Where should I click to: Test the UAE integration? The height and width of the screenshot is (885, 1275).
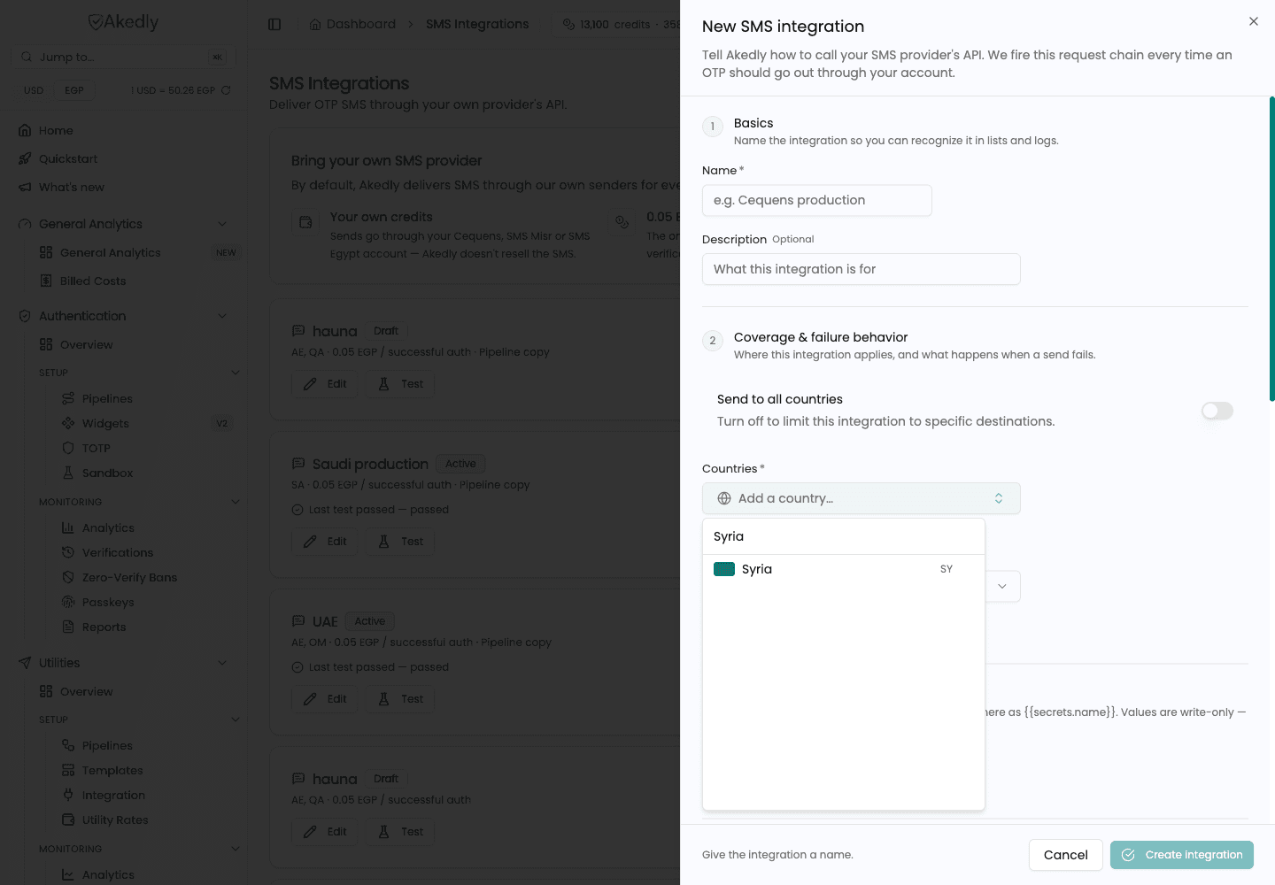pos(400,699)
